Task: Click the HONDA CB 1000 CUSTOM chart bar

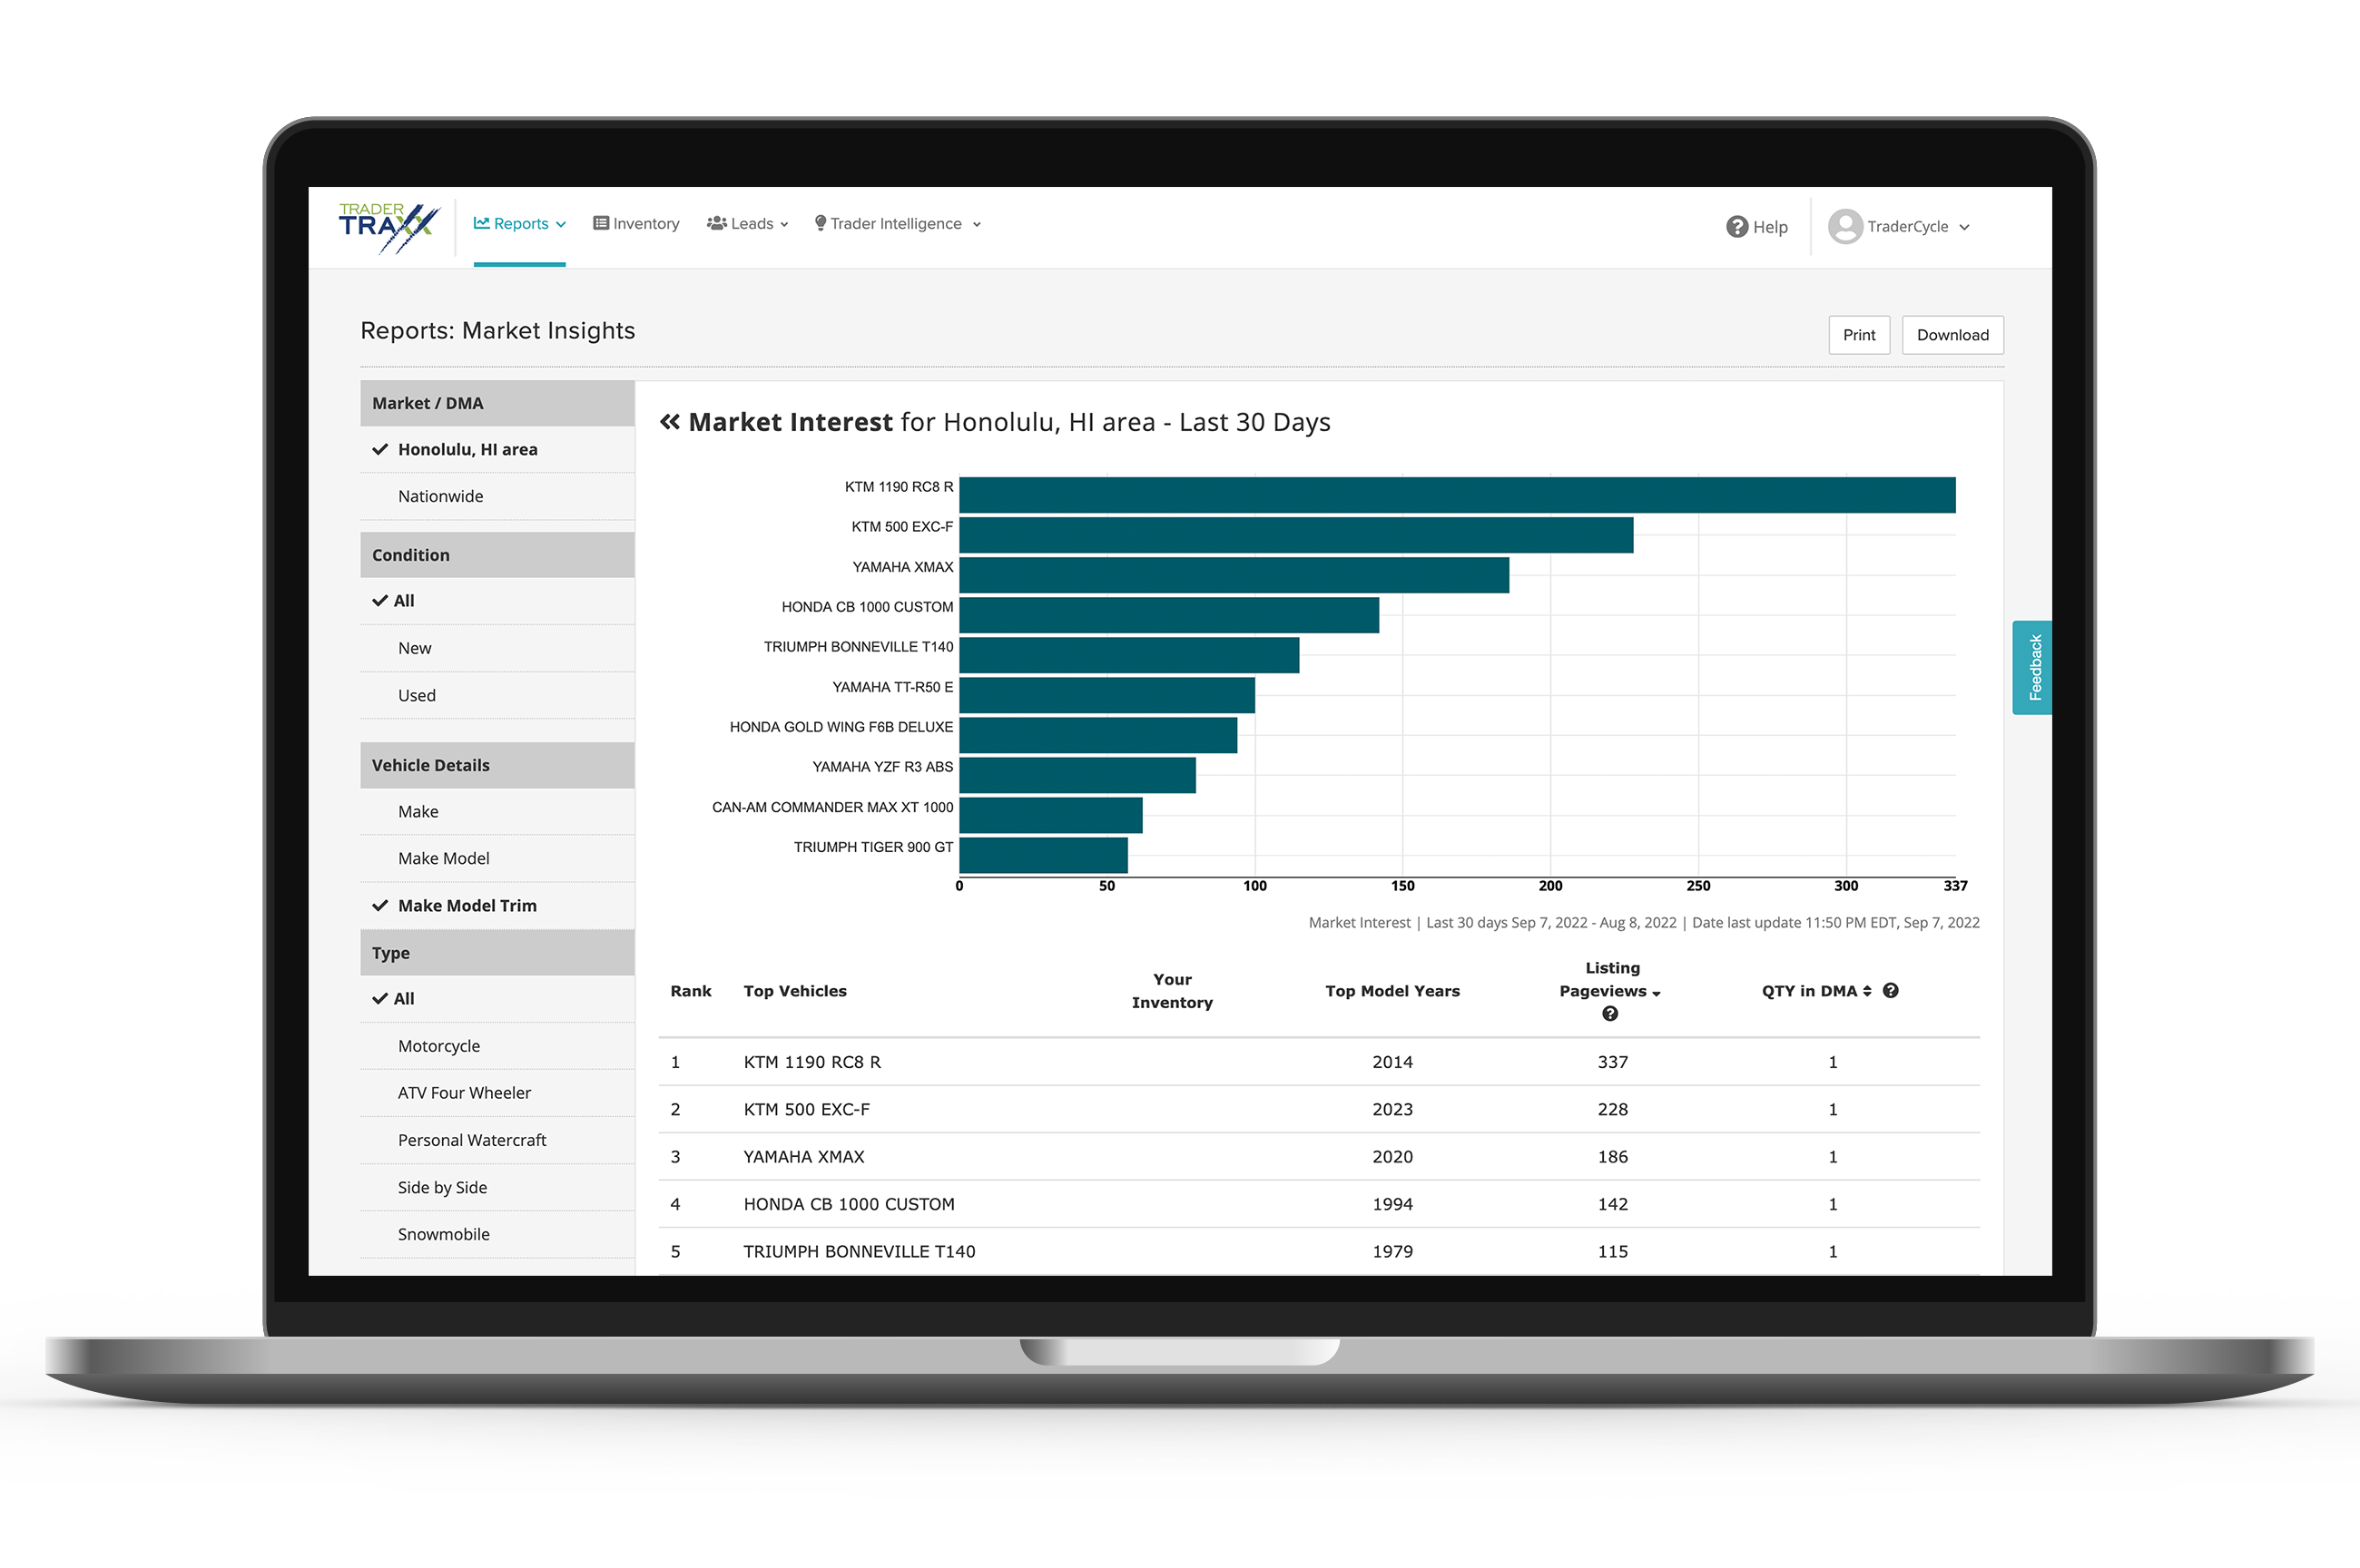Action: pos(1169,615)
